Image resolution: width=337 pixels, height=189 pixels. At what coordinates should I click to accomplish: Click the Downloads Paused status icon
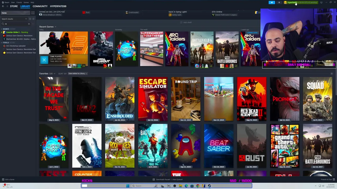point(154,180)
